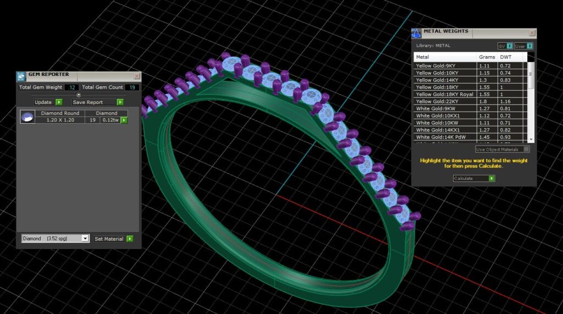Viewport: 563px width, 314px height.
Task: Collapse the Gem Reporter header with round arrow
Action: point(79,95)
